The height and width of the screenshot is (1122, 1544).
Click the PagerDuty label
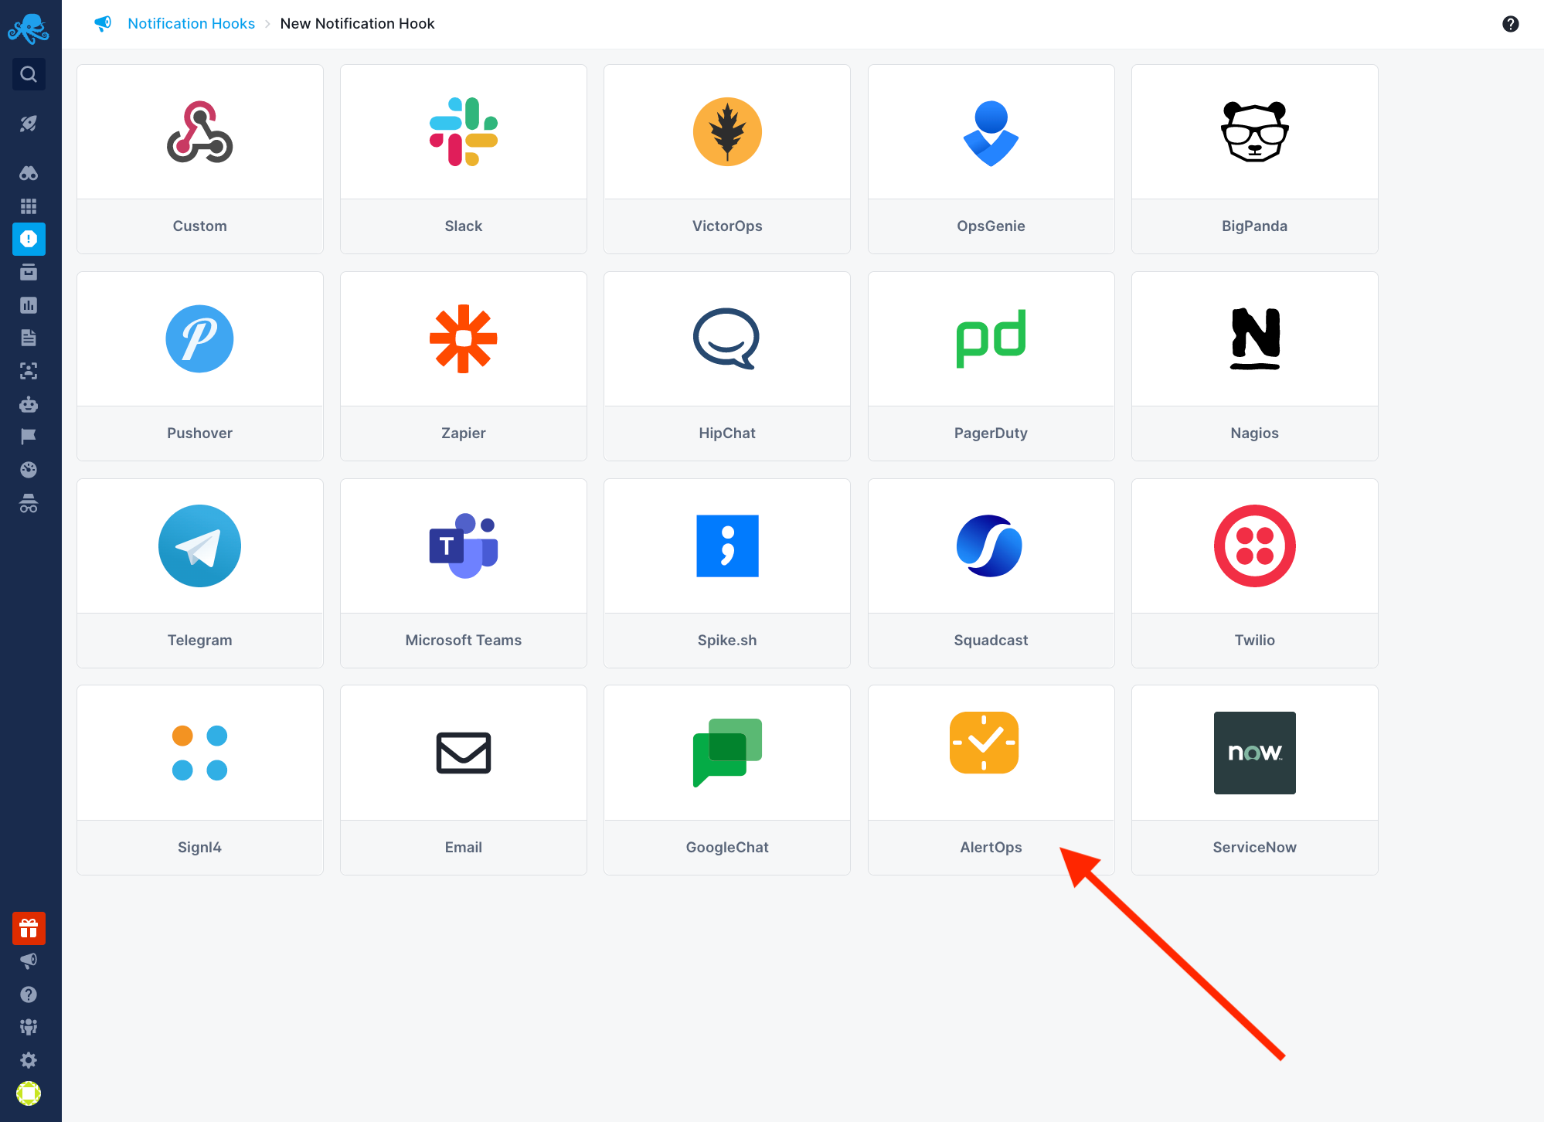991,433
